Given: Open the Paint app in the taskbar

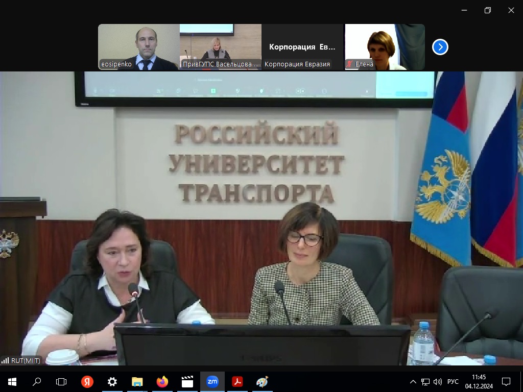Looking at the screenshot, I should click(x=262, y=381).
